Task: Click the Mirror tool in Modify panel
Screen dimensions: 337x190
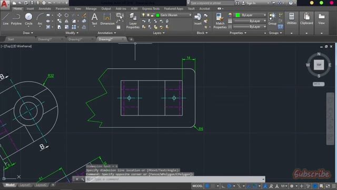Action: point(67,21)
